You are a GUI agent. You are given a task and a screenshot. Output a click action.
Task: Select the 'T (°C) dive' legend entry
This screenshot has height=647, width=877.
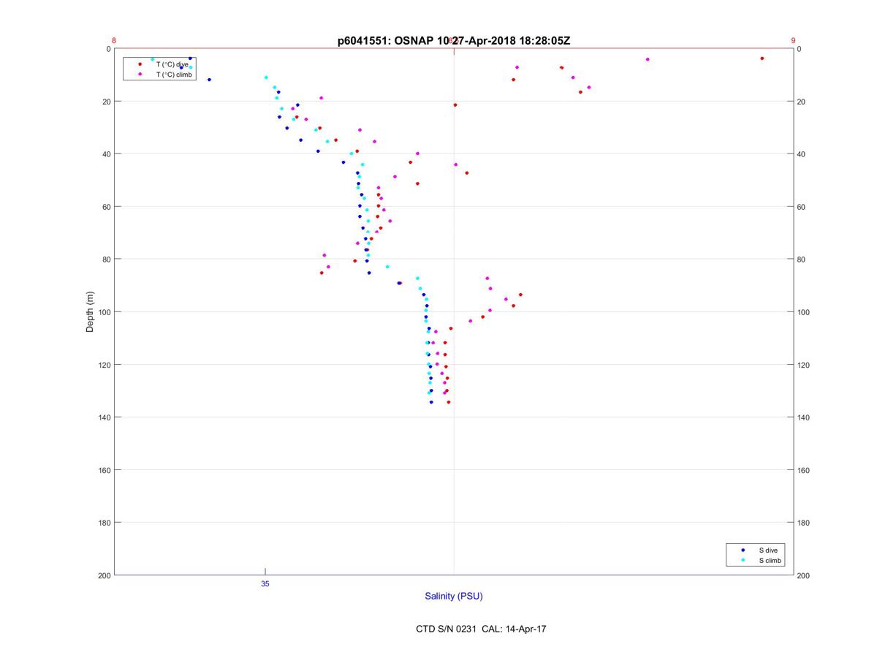point(172,64)
